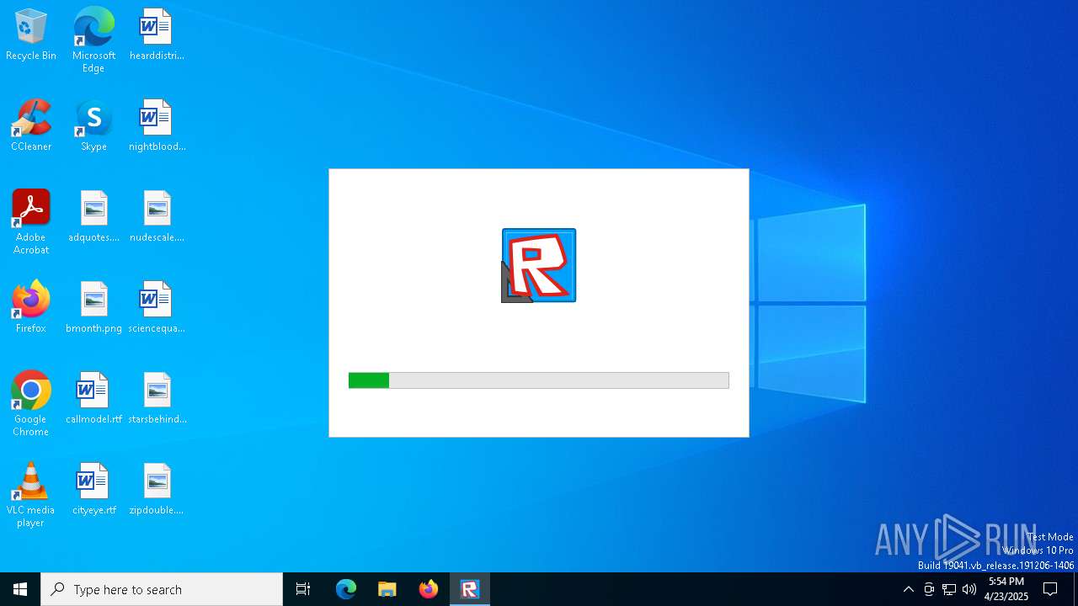Open the clock showing 5:54 PM
This screenshot has height=606, width=1078.
point(1006,589)
